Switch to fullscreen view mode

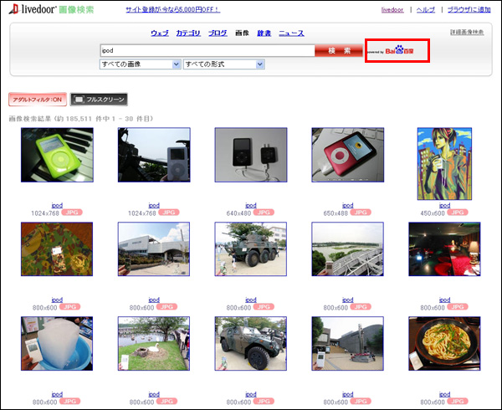pos(99,100)
